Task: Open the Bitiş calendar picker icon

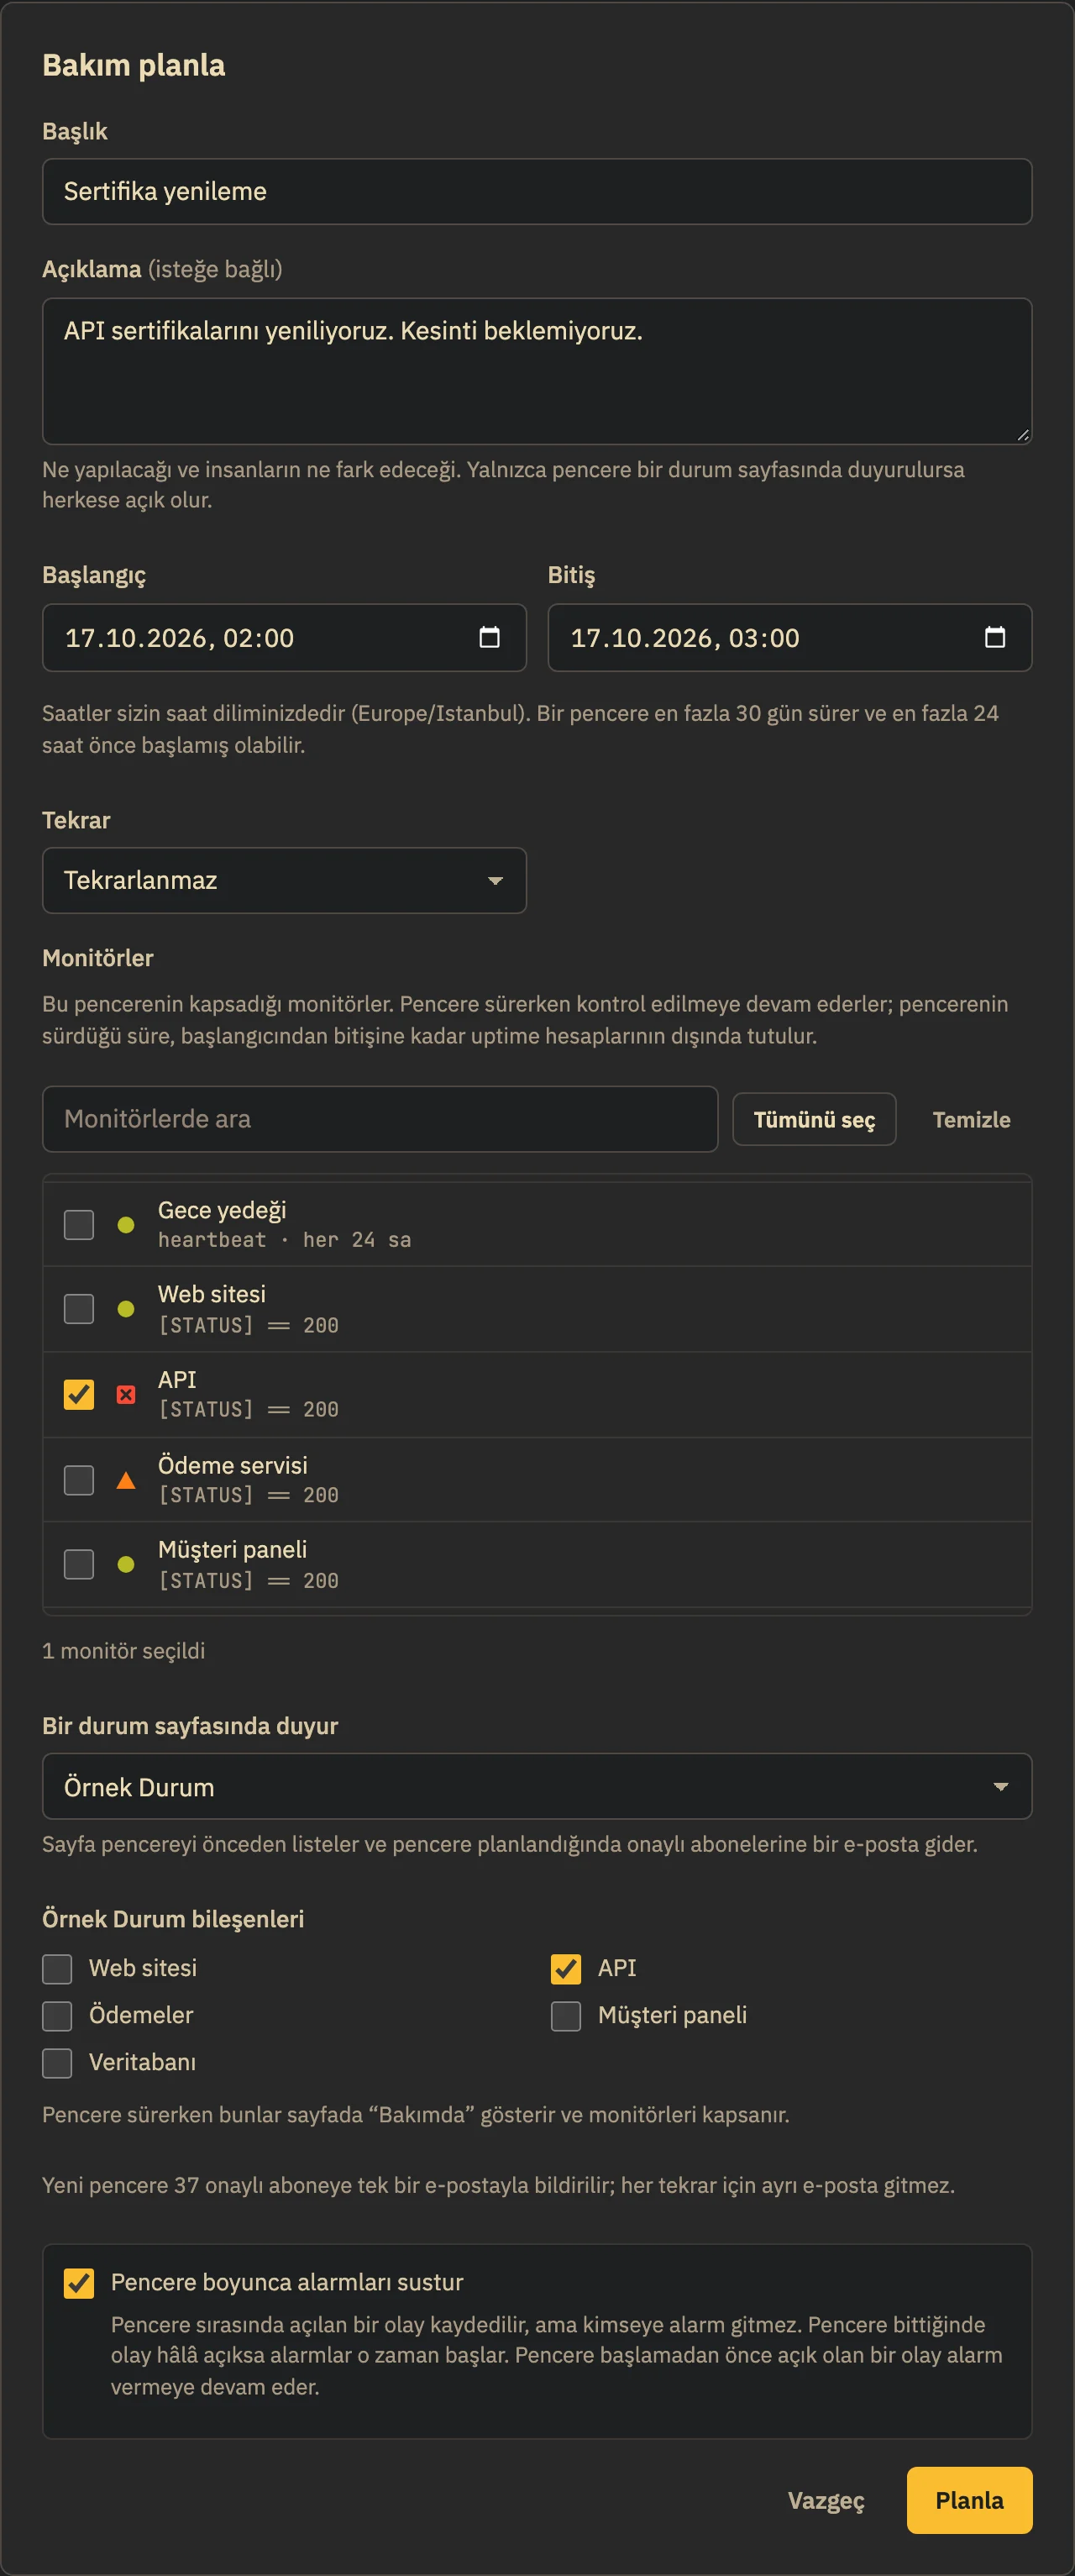Action: tap(994, 637)
